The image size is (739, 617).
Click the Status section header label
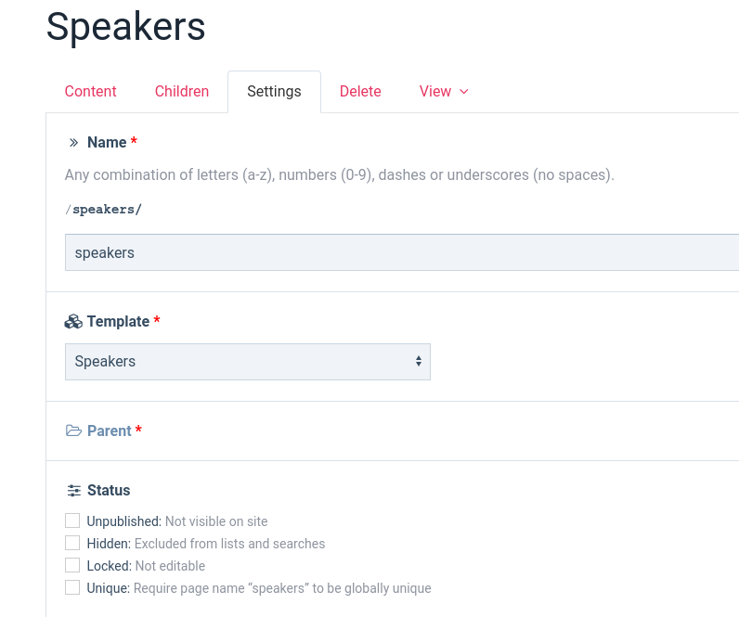pyautogui.click(x=109, y=491)
